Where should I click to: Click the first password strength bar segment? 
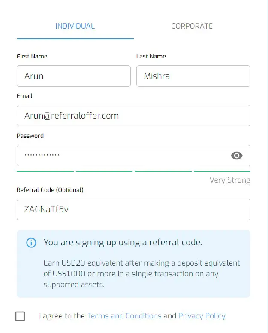coord(45,171)
